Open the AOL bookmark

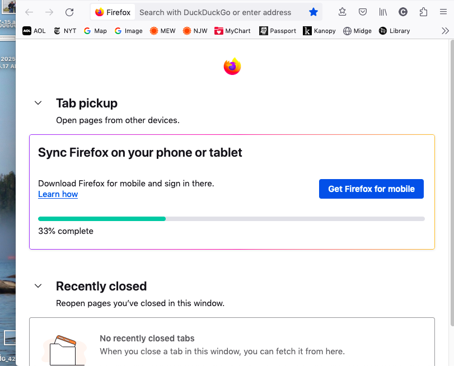[34, 31]
